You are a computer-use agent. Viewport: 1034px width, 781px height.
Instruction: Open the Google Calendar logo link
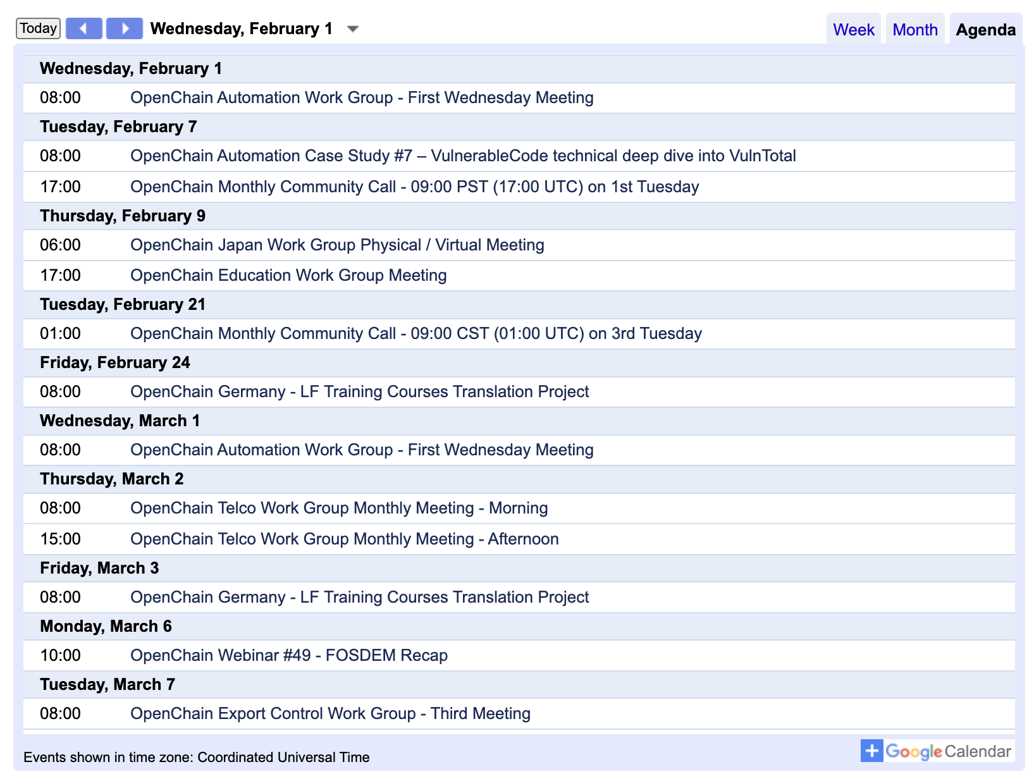[948, 751]
